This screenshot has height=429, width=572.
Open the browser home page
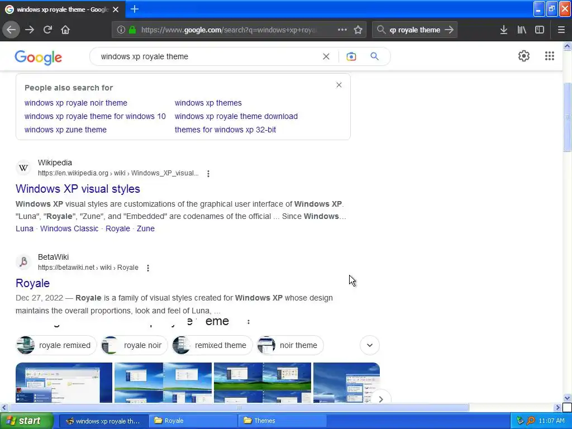tap(65, 30)
